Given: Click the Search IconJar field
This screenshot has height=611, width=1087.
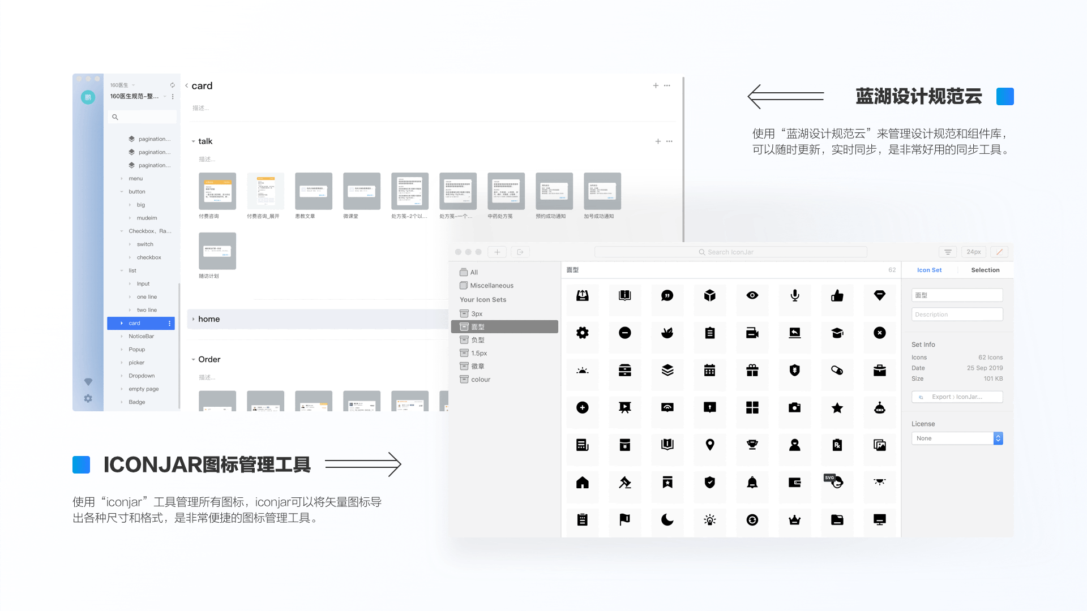Looking at the screenshot, I should [x=730, y=252].
